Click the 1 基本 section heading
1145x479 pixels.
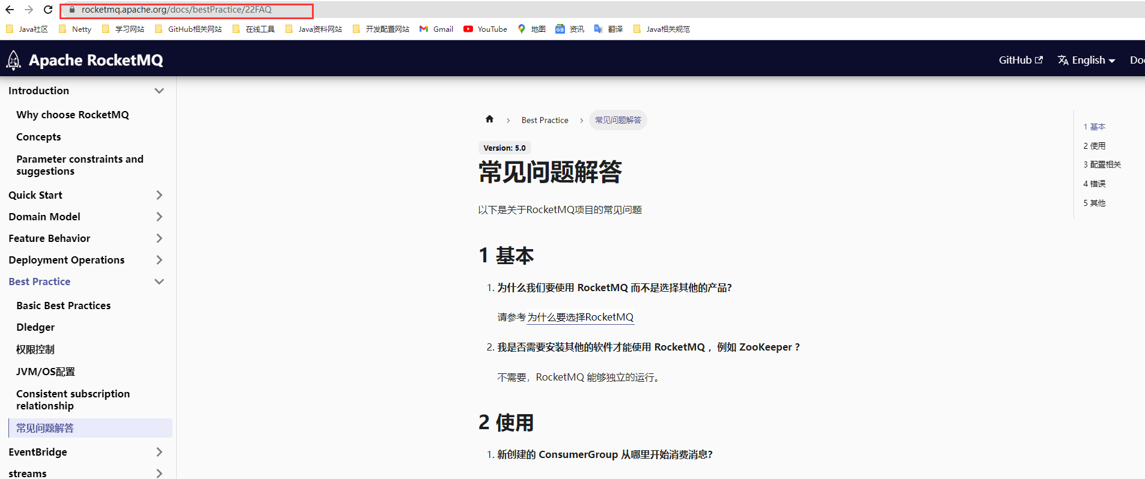(506, 256)
